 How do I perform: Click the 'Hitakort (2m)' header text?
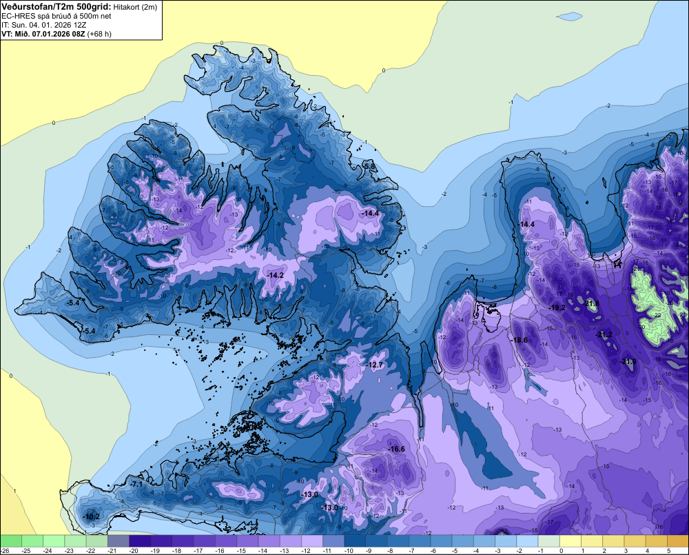[135, 7]
